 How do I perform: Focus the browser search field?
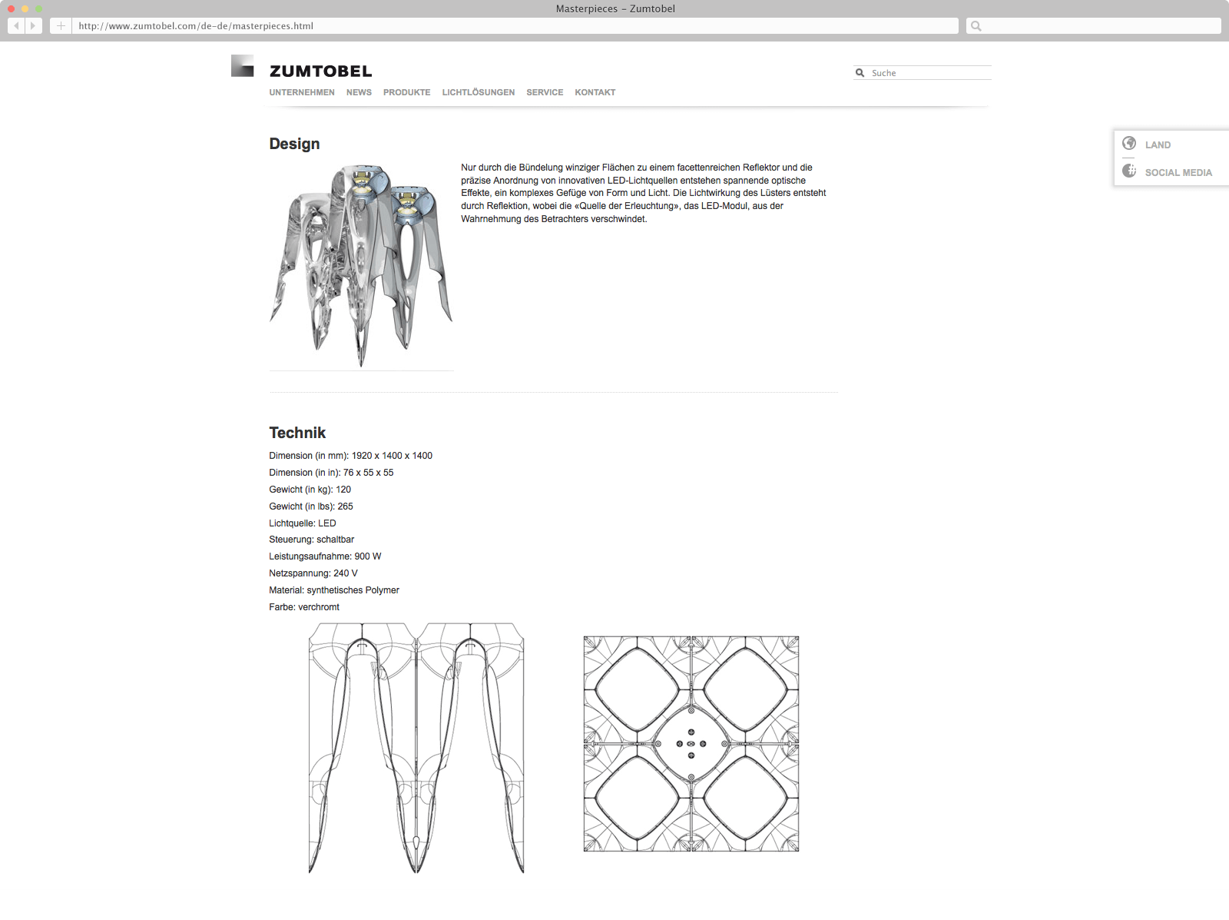1094,26
